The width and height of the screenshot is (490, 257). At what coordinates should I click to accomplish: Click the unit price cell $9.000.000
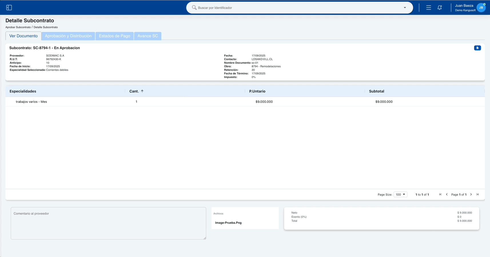coord(264,102)
